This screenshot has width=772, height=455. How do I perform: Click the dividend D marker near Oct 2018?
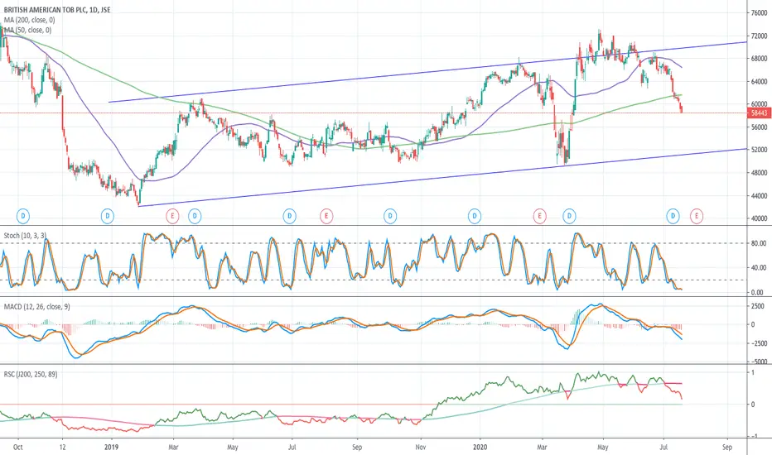click(x=23, y=216)
